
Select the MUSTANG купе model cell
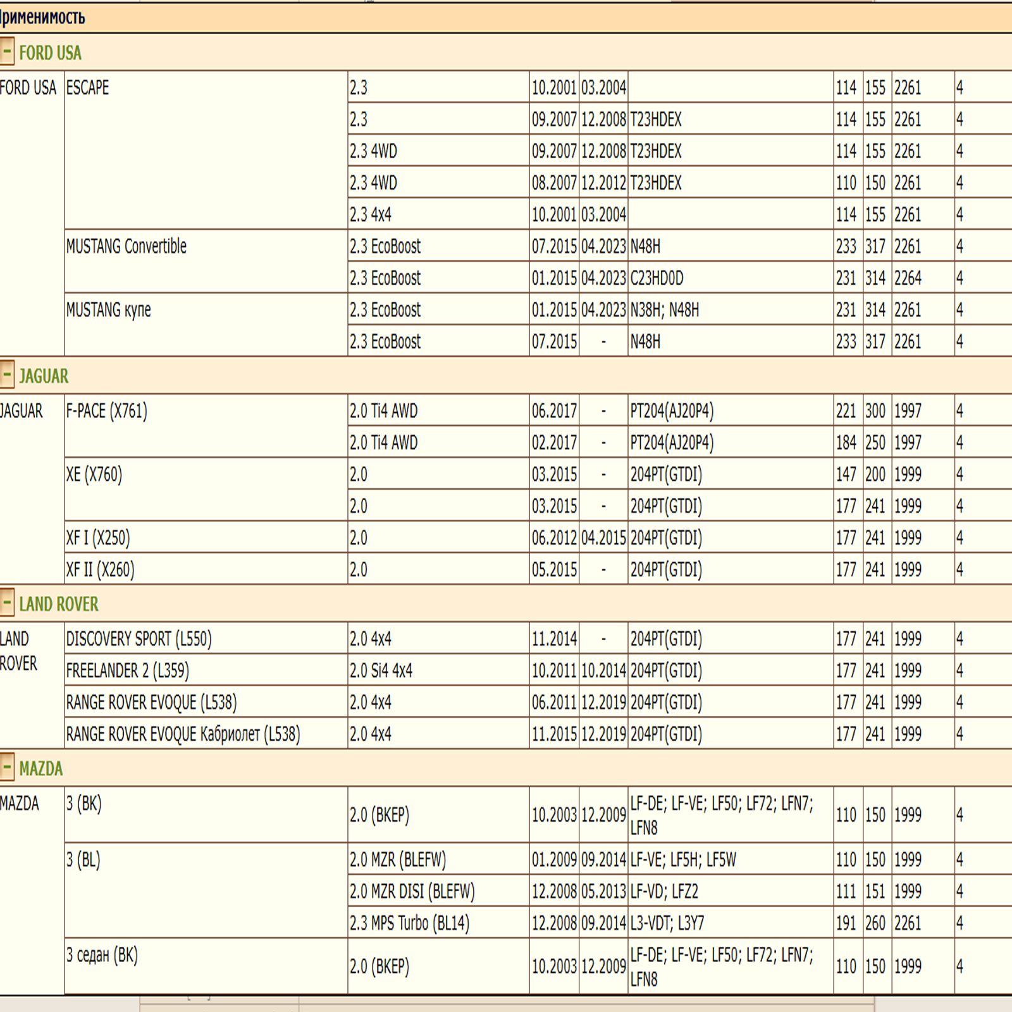point(108,310)
